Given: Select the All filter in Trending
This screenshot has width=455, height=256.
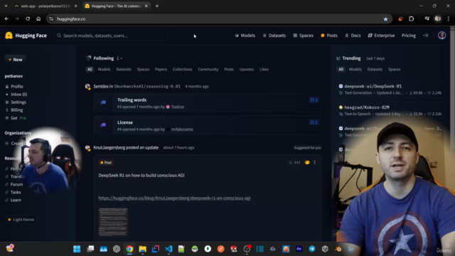Looking at the screenshot, I should tap(341, 70).
